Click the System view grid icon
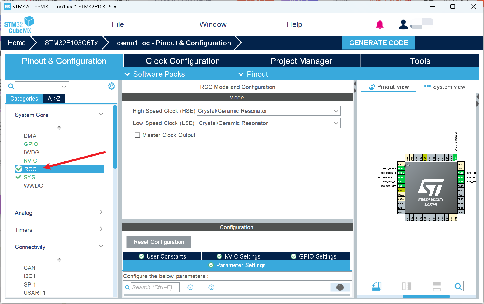This screenshot has height=304, width=484. 427,86
